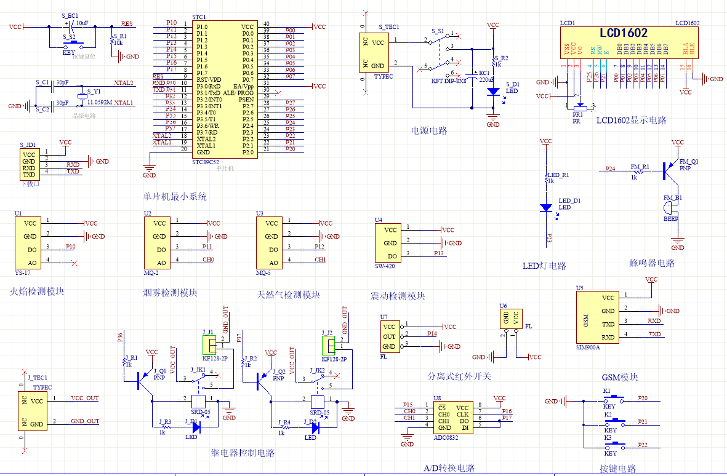Click the '震动检测模块' section label

397,296
